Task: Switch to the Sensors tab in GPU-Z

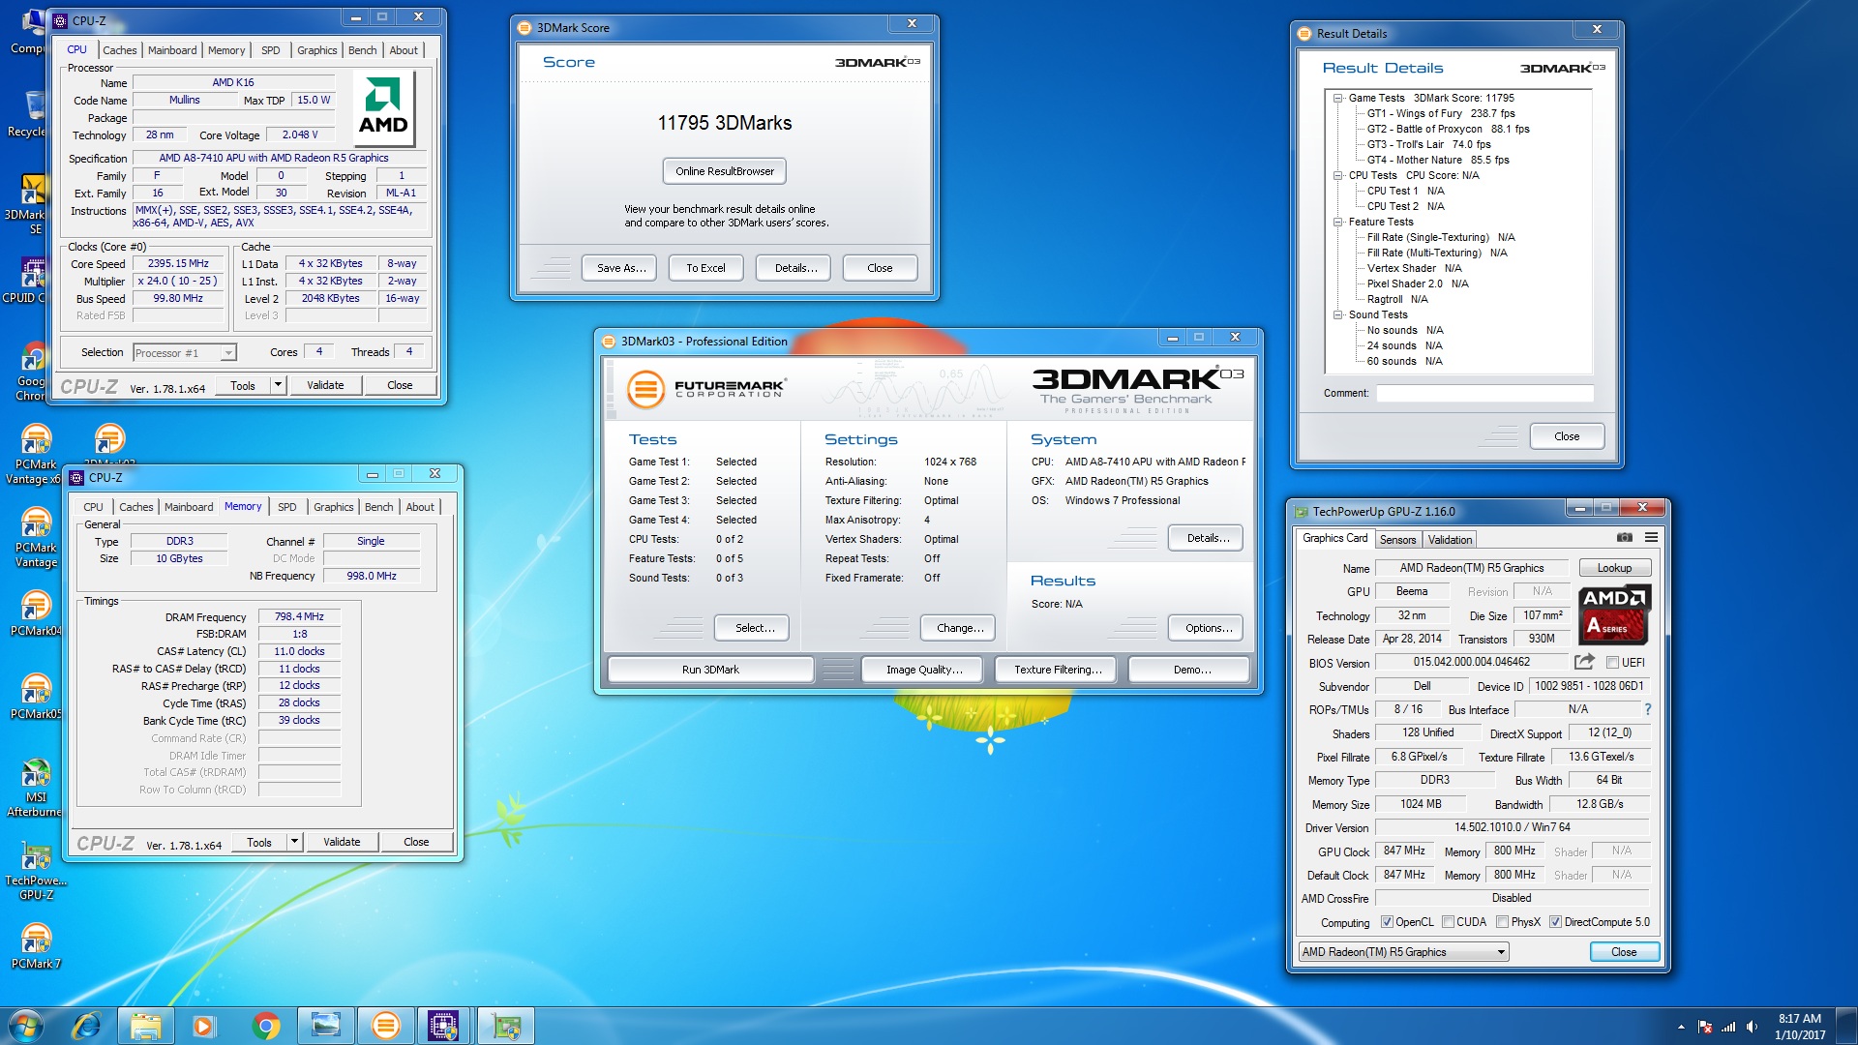Action: [x=1397, y=540]
